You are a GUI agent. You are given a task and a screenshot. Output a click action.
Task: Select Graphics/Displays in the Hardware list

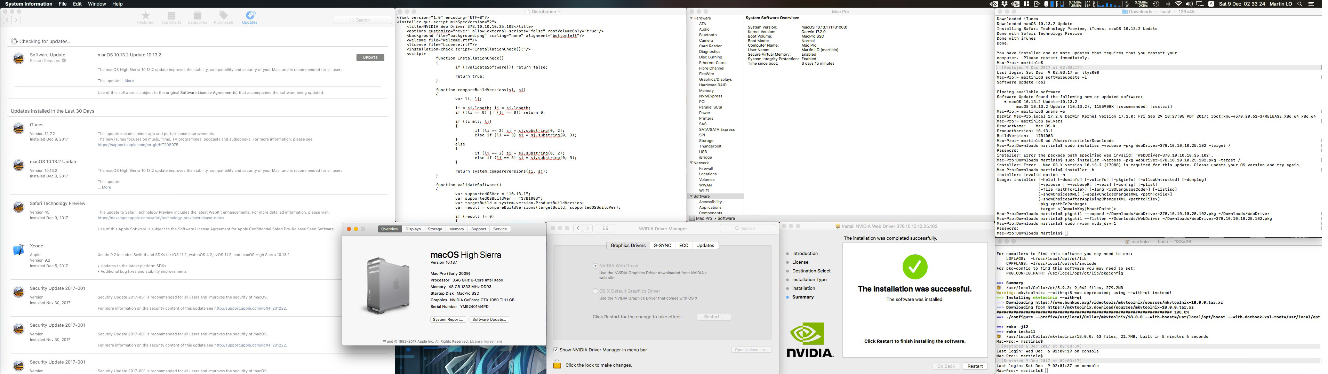[715, 79]
